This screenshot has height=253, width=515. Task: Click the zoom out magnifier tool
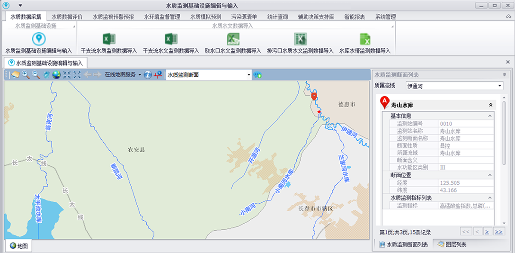click(36, 75)
